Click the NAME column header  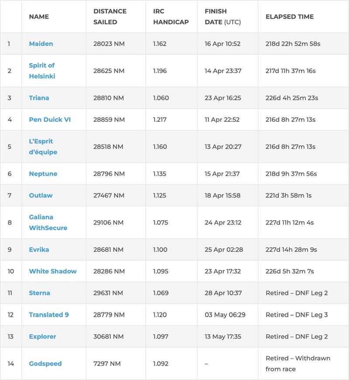coord(39,17)
